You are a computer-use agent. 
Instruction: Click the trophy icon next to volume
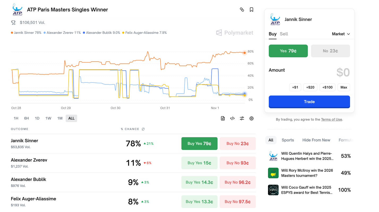point(13,23)
